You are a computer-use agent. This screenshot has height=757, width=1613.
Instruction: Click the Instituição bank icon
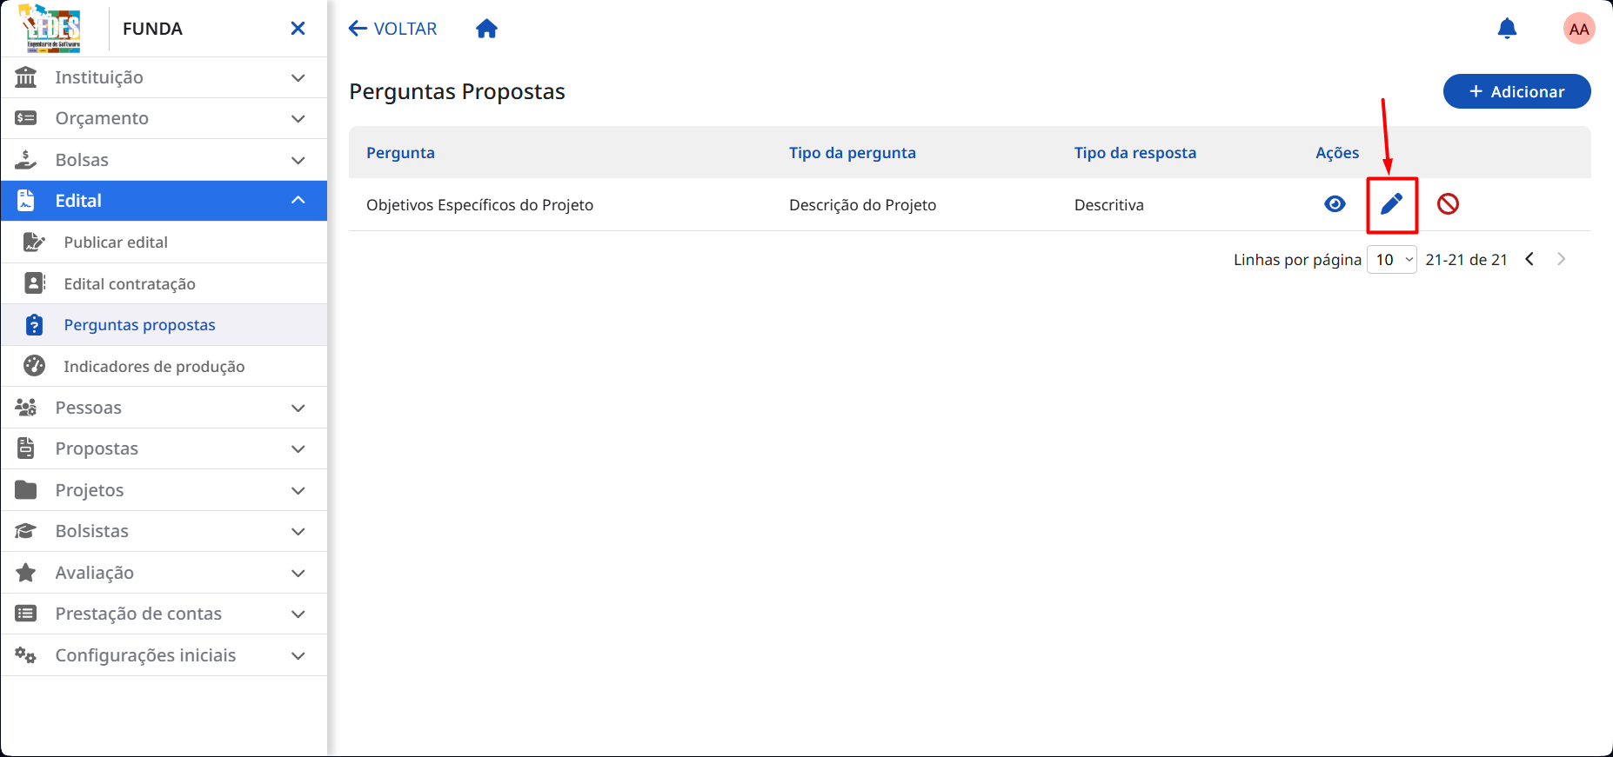pyautogui.click(x=26, y=77)
